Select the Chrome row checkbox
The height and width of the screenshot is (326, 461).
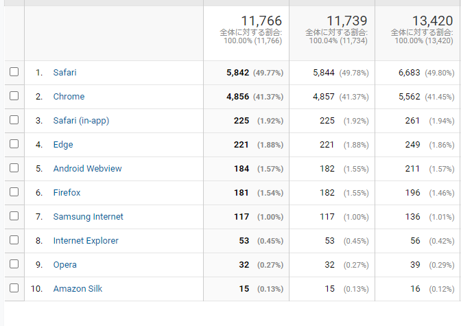point(14,96)
